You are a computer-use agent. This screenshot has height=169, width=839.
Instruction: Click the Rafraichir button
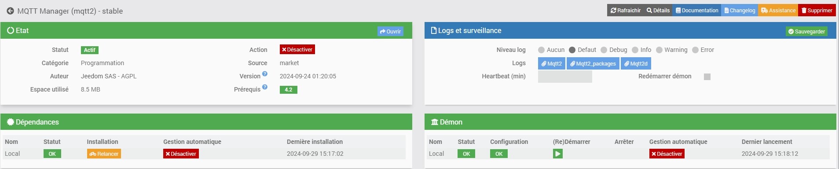click(x=625, y=11)
